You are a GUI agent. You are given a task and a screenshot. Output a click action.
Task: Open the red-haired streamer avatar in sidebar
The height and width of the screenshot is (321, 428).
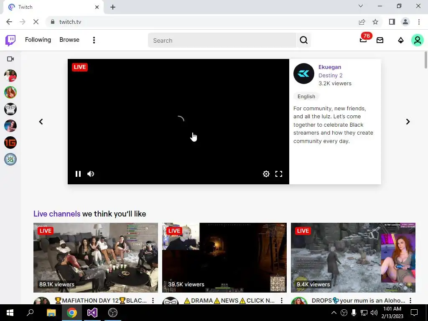click(x=10, y=92)
